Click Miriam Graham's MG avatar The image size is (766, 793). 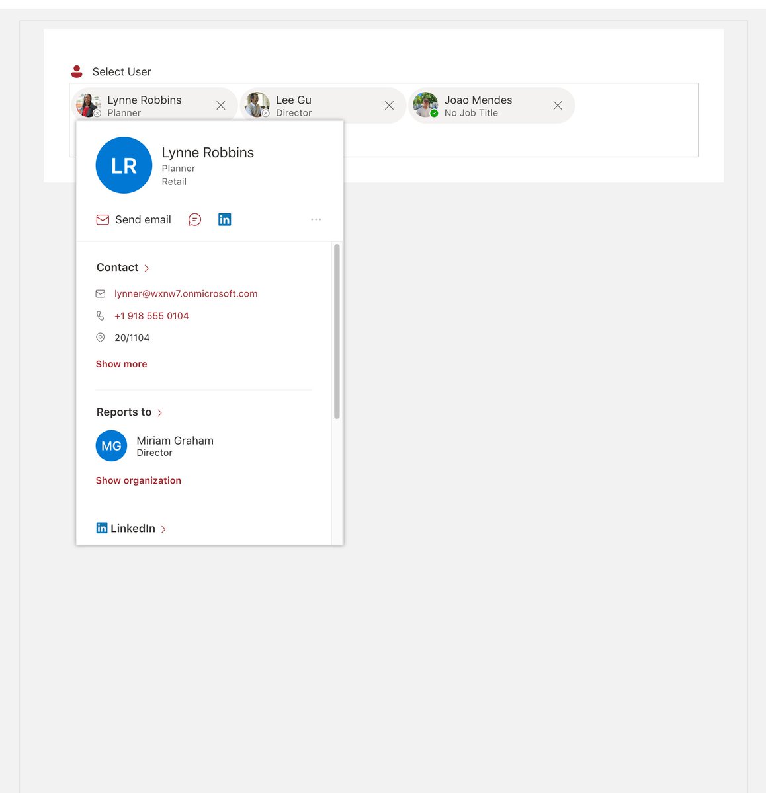[111, 445]
